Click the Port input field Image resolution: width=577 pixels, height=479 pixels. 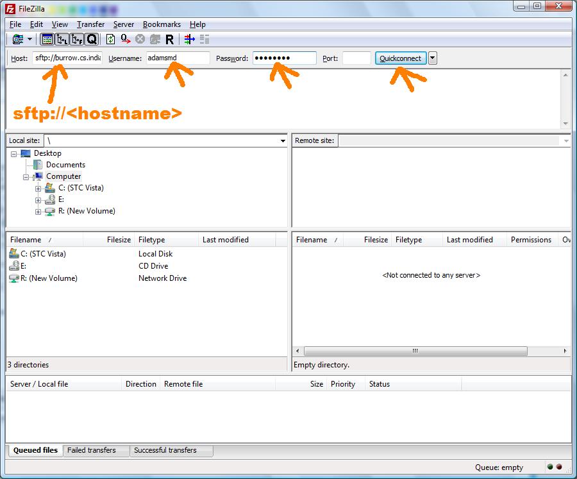pyautogui.click(x=356, y=58)
